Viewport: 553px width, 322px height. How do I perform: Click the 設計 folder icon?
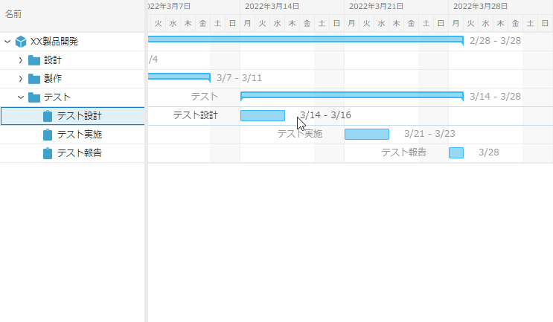[34, 60]
